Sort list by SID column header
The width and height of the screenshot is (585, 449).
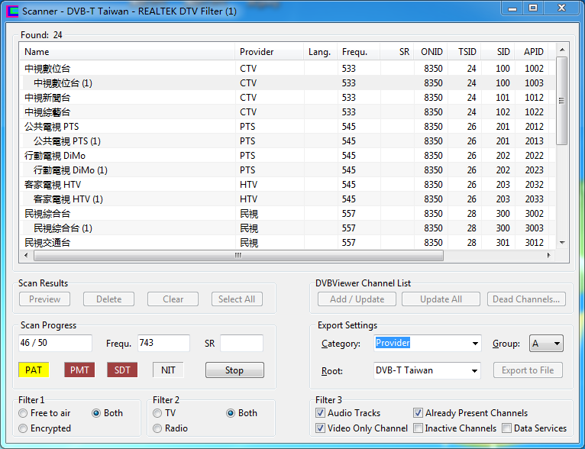pos(498,52)
